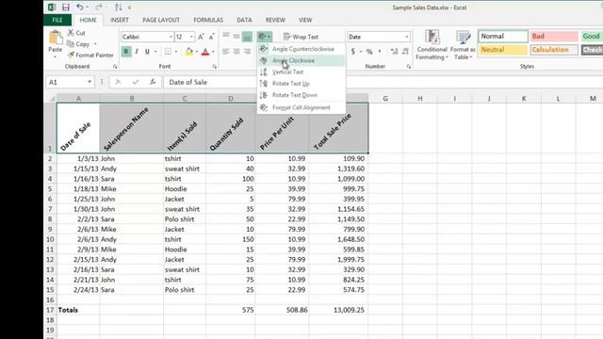Image resolution: width=603 pixels, height=339 pixels.
Task: Apply the Bad cell style swatch
Action: (554, 36)
